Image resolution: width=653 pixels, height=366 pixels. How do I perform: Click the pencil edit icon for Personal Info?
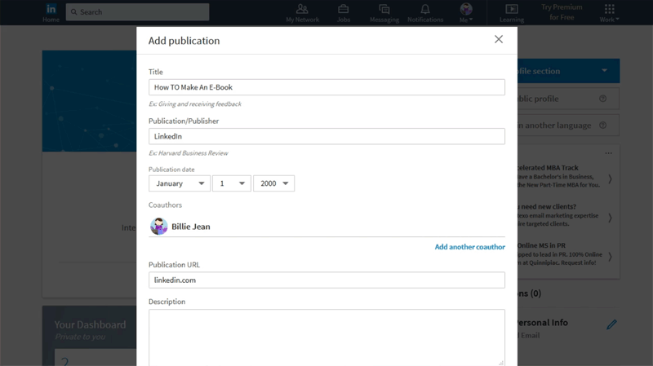(x=611, y=324)
